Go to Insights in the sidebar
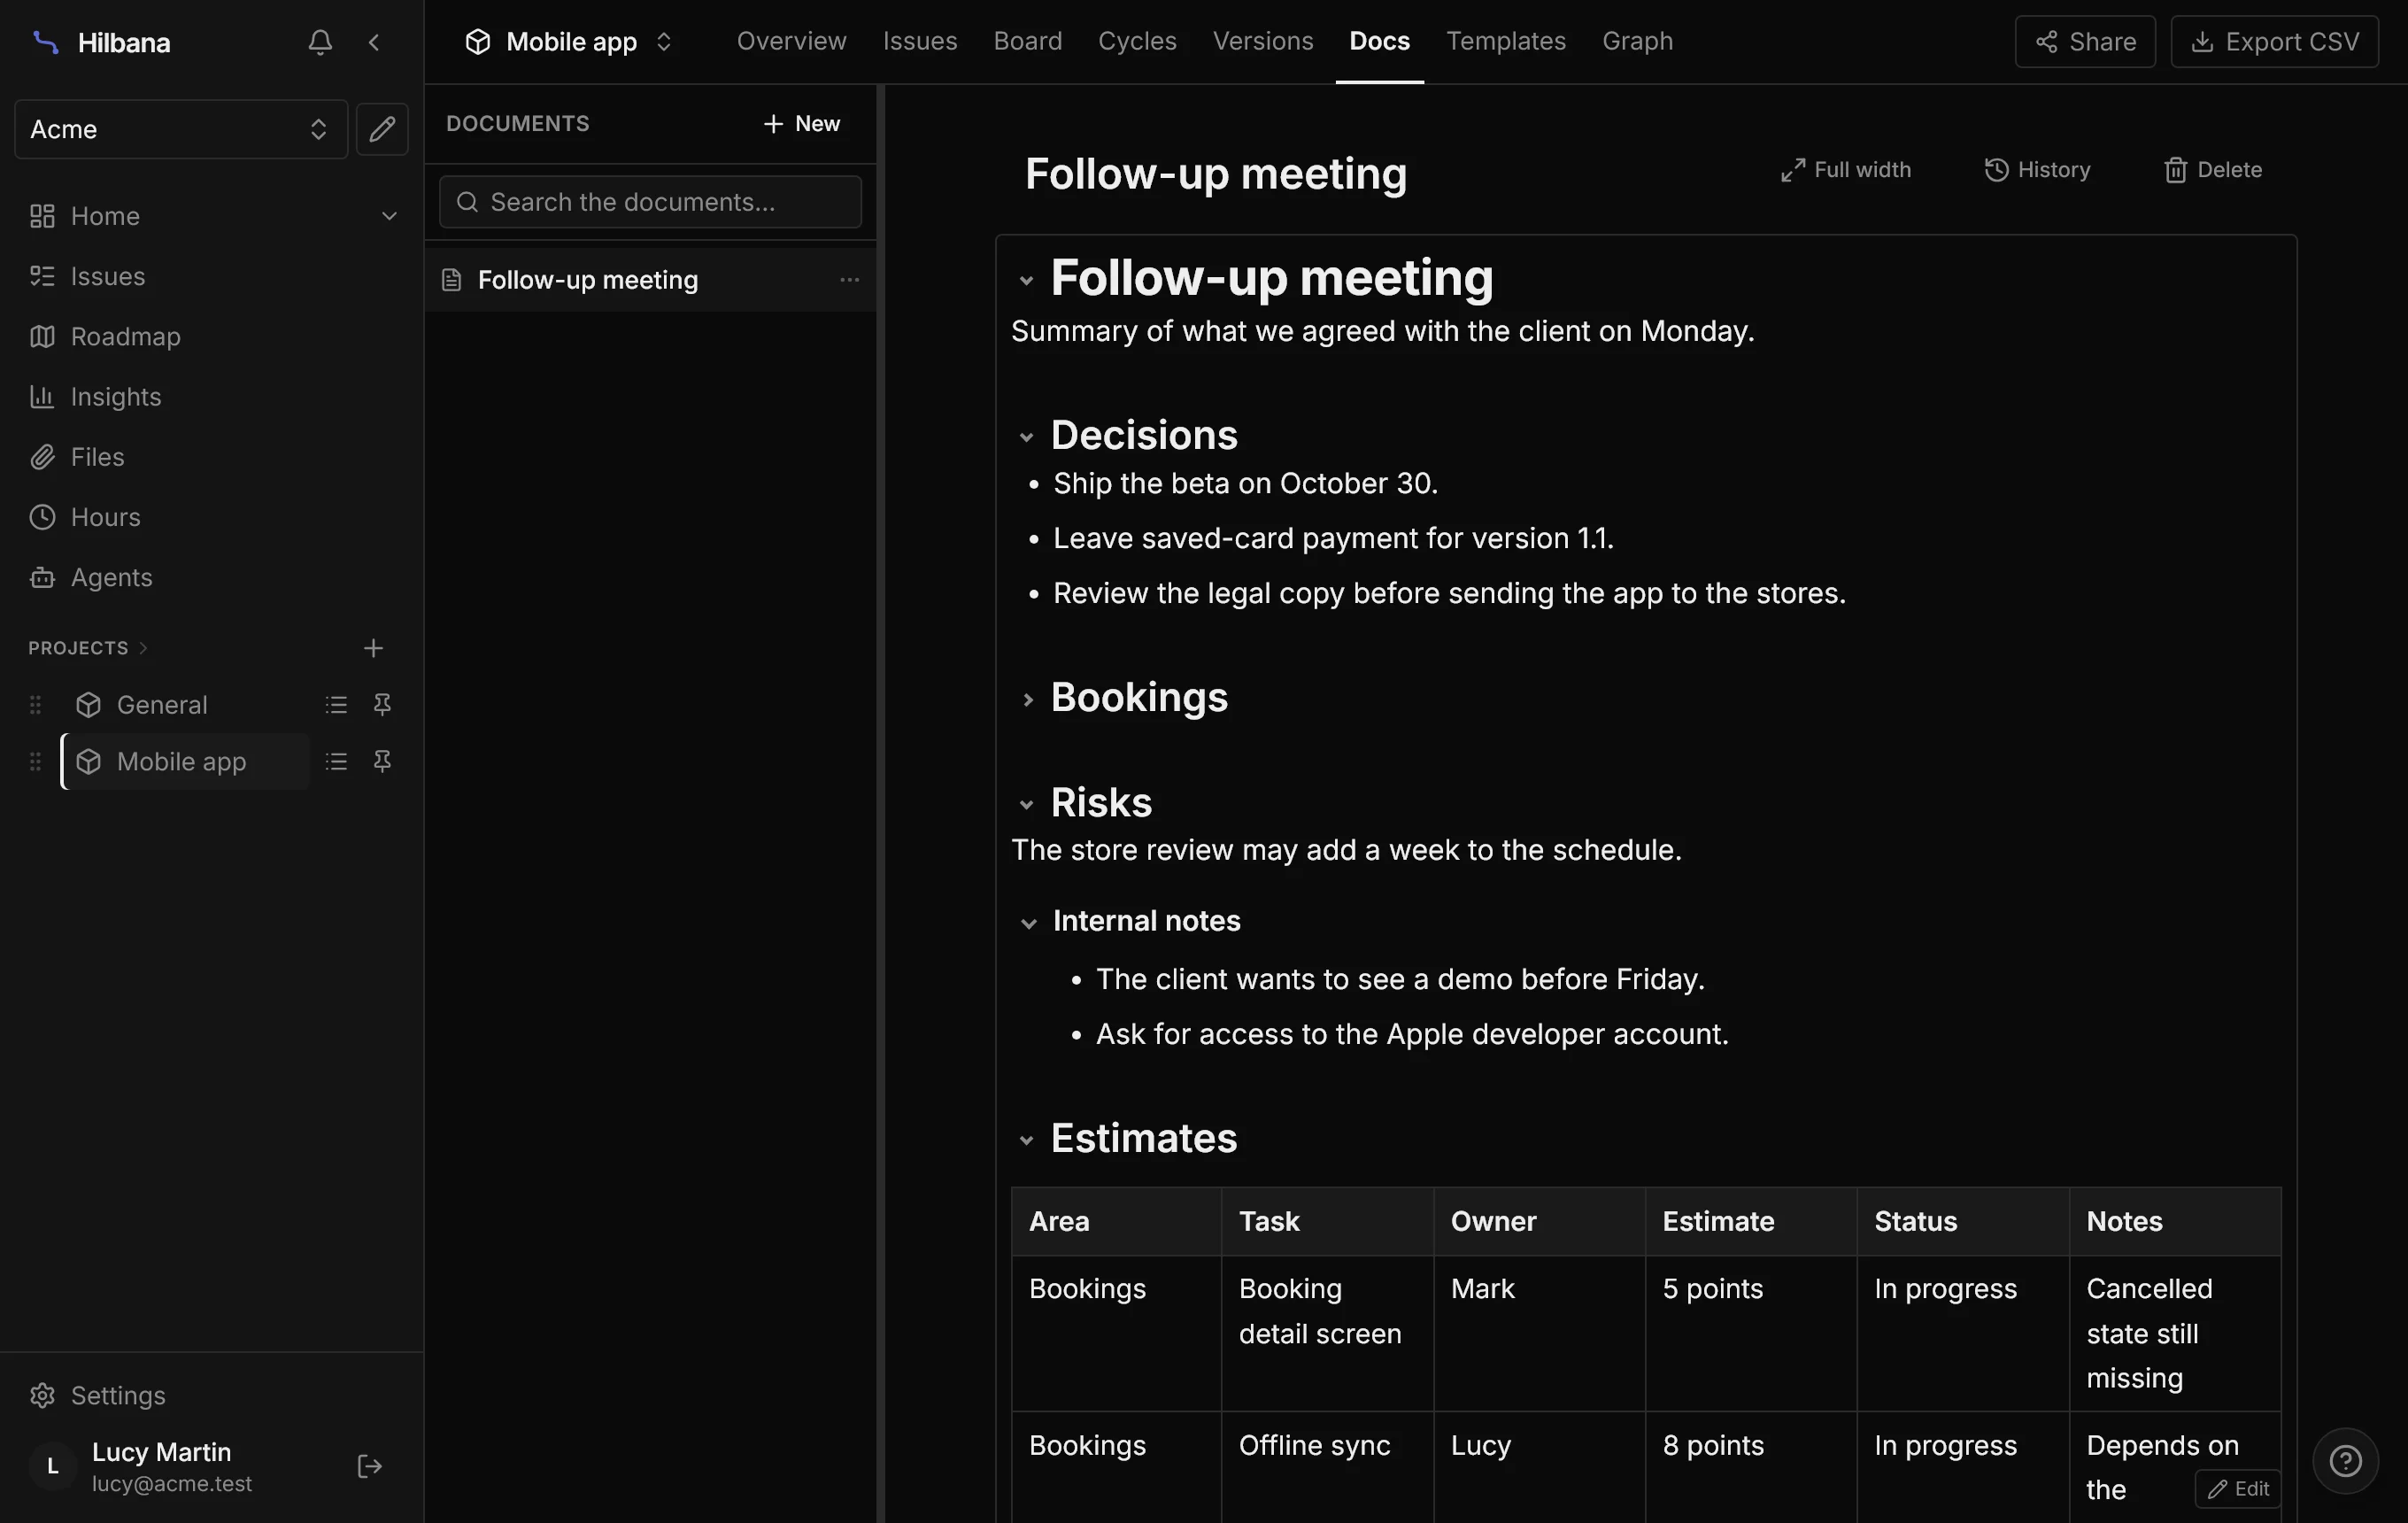The height and width of the screenshot is (1523, 2408). (212, 397)
